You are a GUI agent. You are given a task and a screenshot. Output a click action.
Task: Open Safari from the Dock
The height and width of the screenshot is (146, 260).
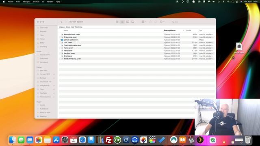82,140
